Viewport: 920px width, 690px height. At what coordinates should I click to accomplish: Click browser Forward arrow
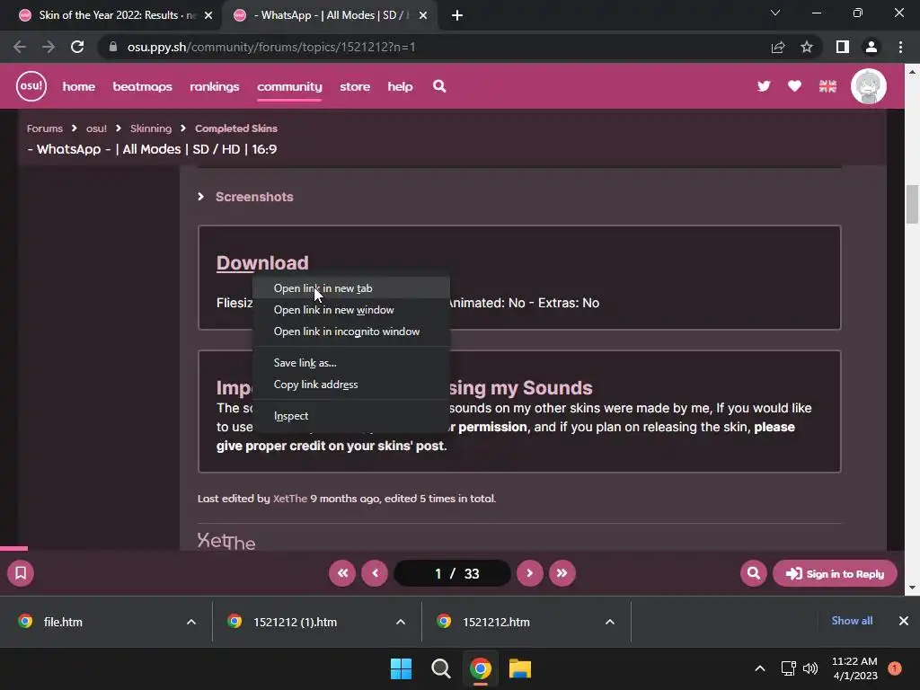pyautogui.click(x=49, y=47)
